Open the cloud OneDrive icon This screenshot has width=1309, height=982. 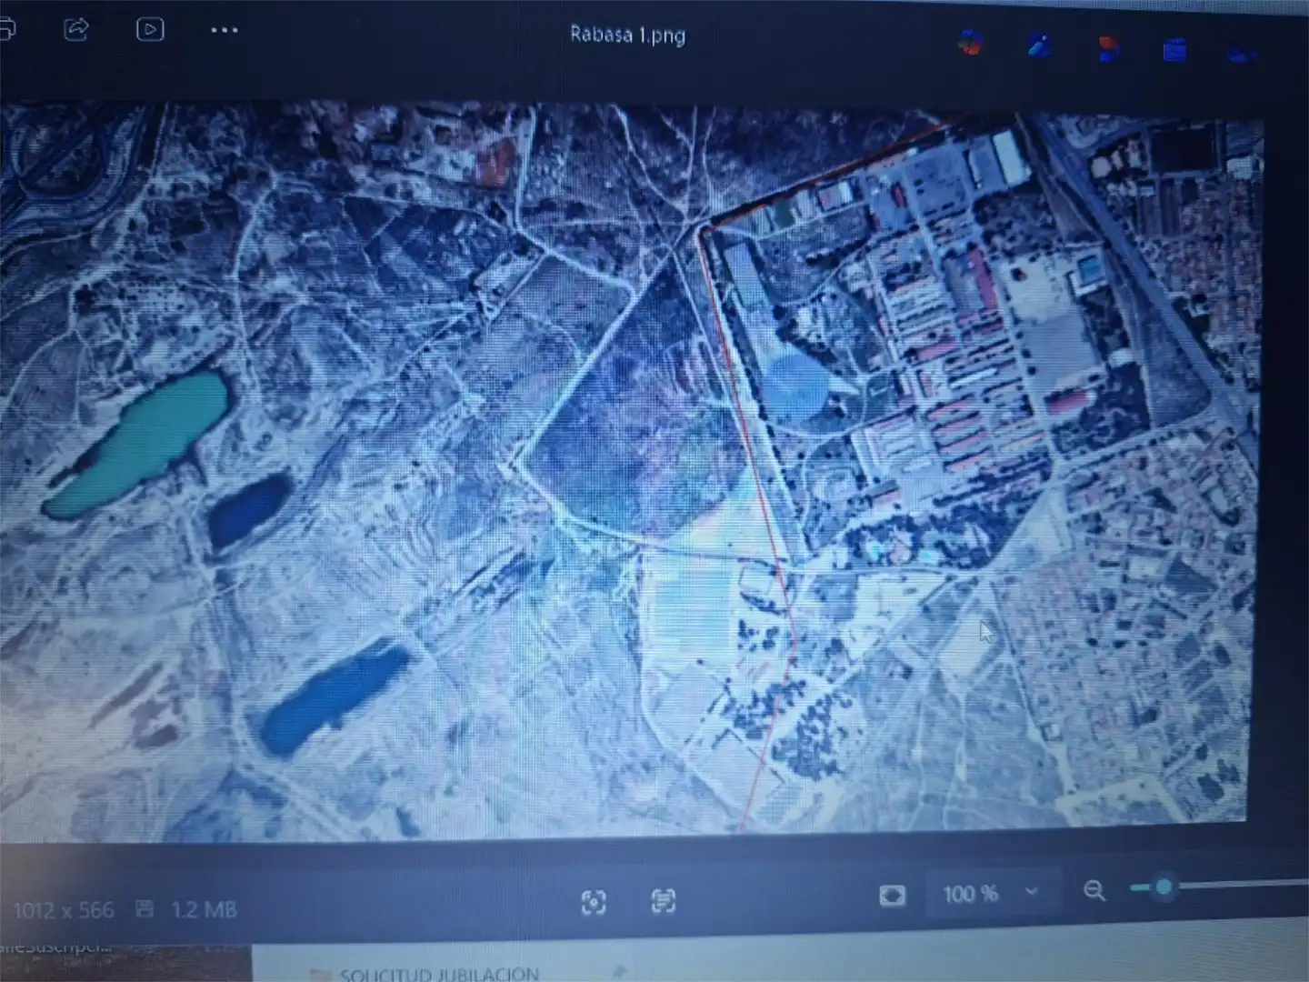(1242, 55)
